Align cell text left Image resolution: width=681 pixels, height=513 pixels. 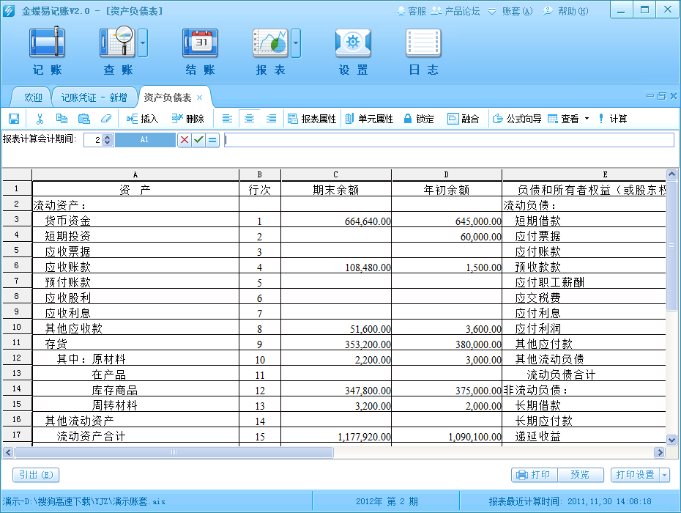pyautogui.click(x=227, y=119)
